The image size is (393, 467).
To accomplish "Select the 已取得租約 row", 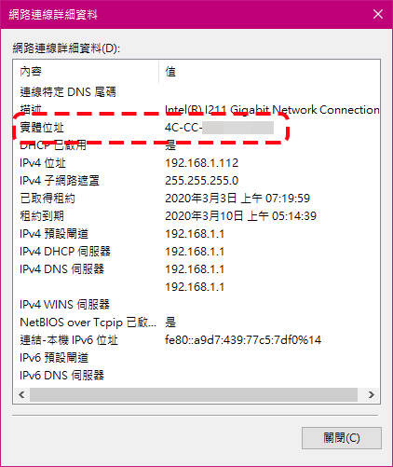I will click(x=196, y=199).
